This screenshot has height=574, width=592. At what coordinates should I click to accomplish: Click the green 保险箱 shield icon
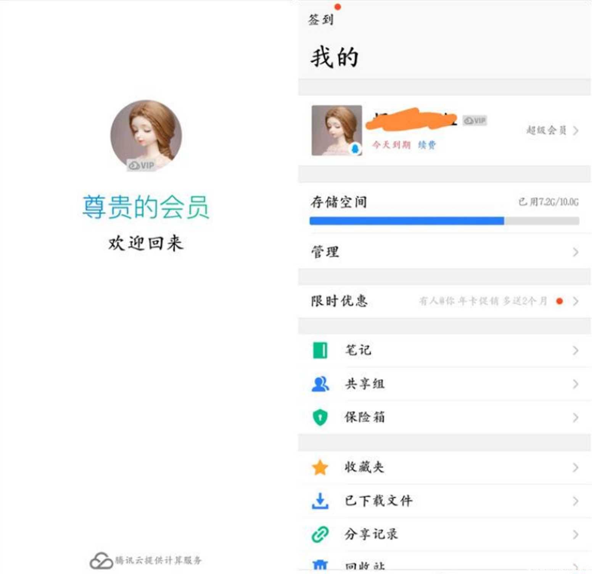pyautogui.click(x=320, y=417)
